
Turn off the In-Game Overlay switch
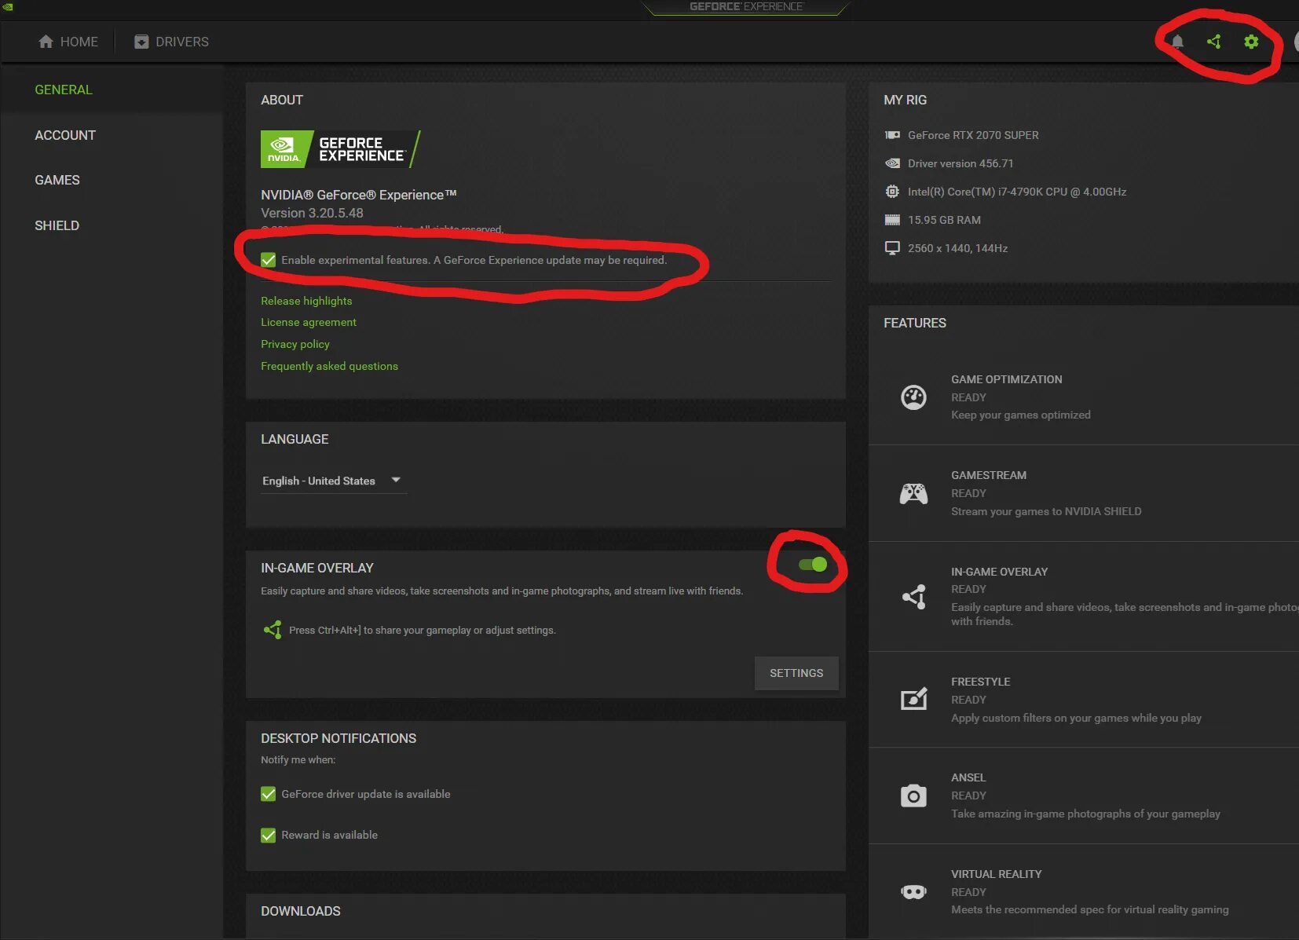[x=813, y=565]
